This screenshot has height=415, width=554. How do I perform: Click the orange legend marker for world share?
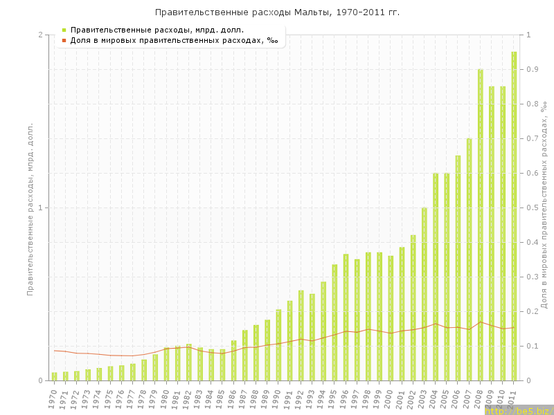point(64,41)
